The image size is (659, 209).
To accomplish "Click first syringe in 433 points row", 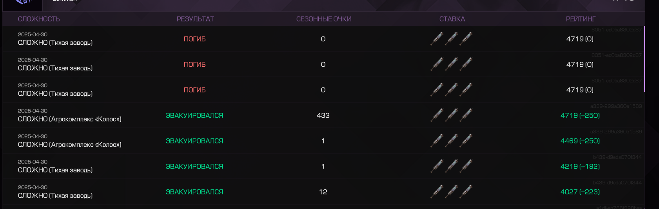I will pyautogui.click(x=437, y=115).
